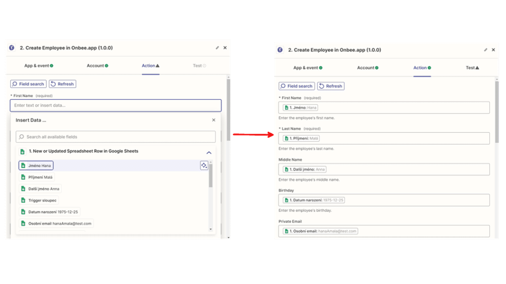Click the Search all available fields box
The image size is (506, 284).
point(116,137)
